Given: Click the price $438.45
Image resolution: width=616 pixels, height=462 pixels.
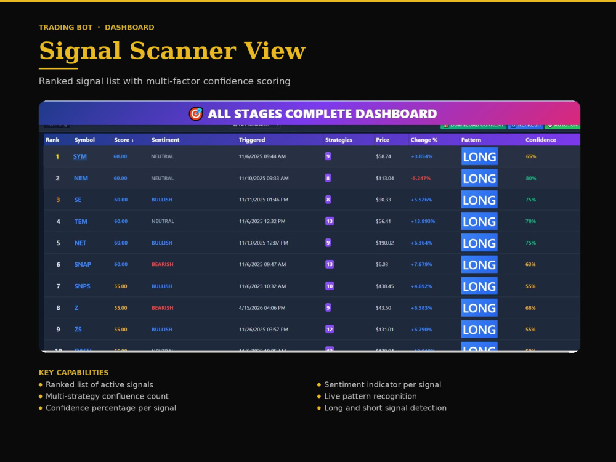Looking at the screenshot, I should coord(384,286).
